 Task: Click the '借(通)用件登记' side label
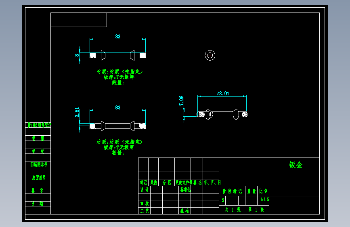39,125
